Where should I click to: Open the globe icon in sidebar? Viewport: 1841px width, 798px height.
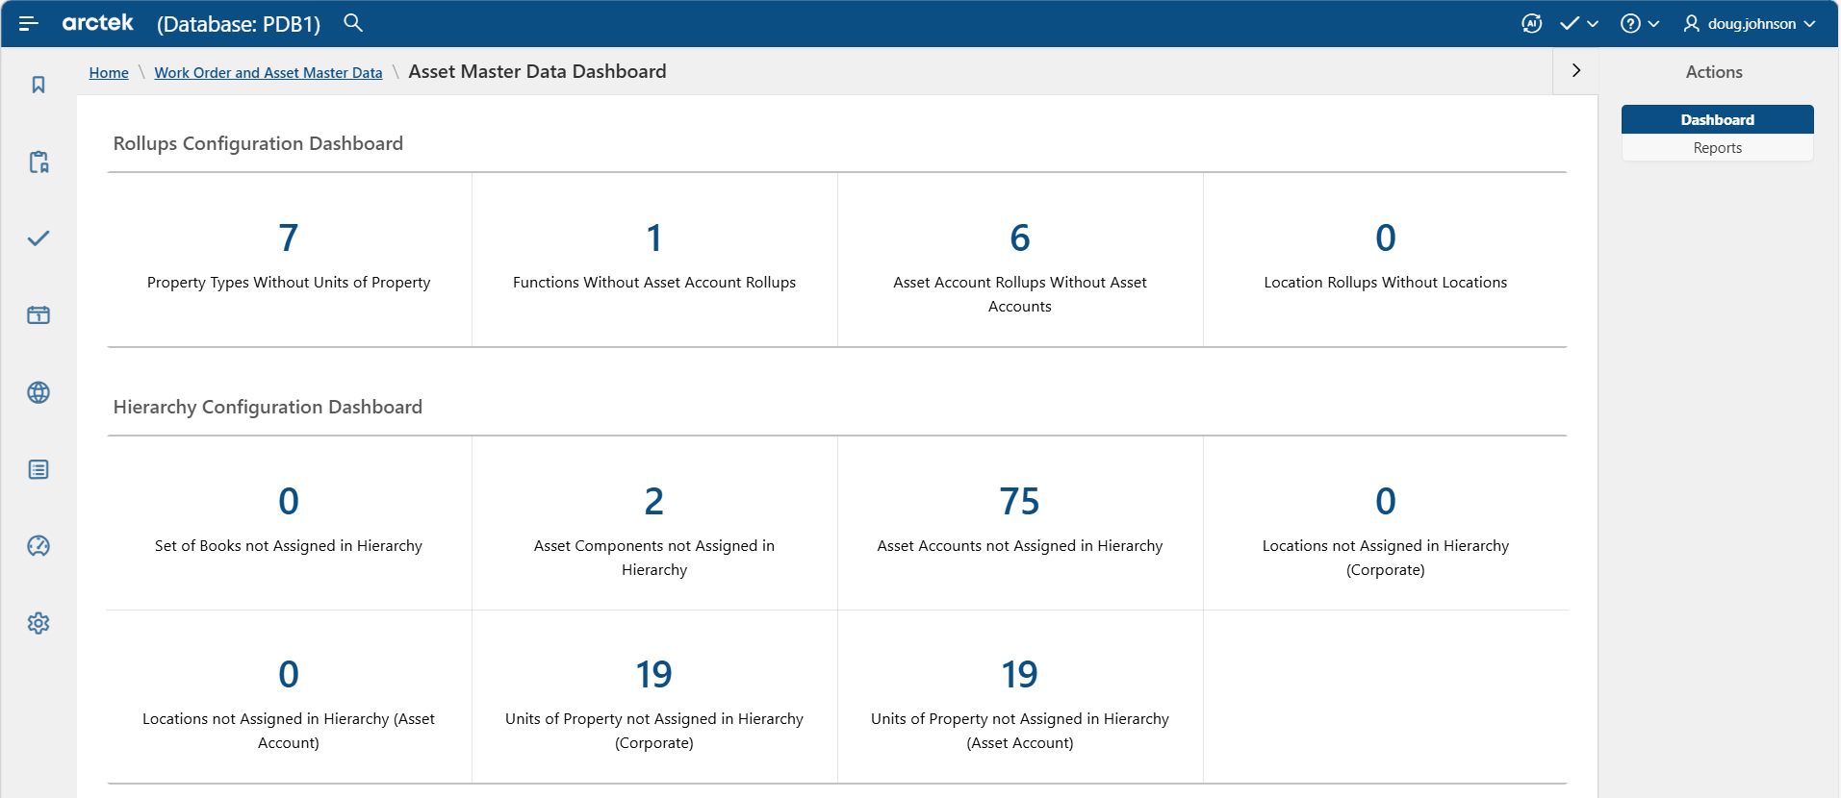pyautogui.click(x=38, y=392)
